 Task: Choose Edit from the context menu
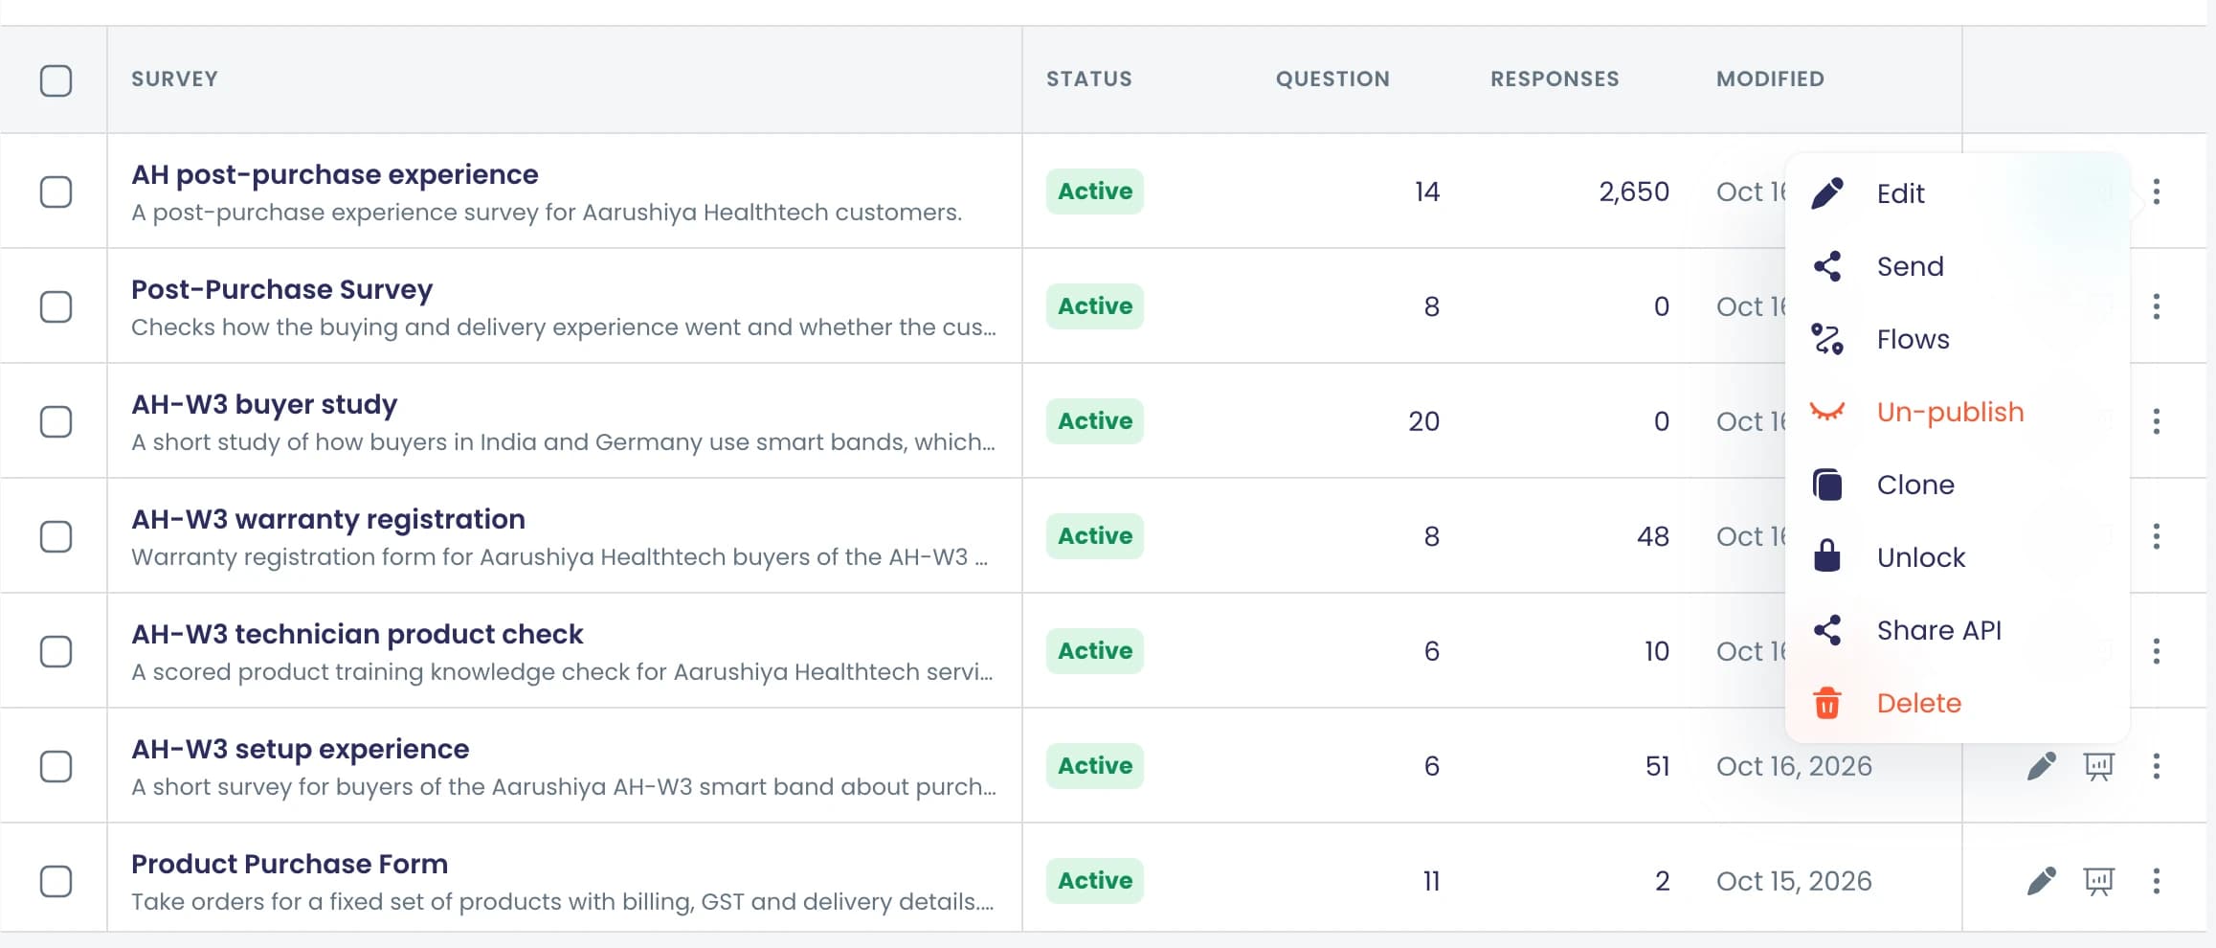(x=1958, y=193)
